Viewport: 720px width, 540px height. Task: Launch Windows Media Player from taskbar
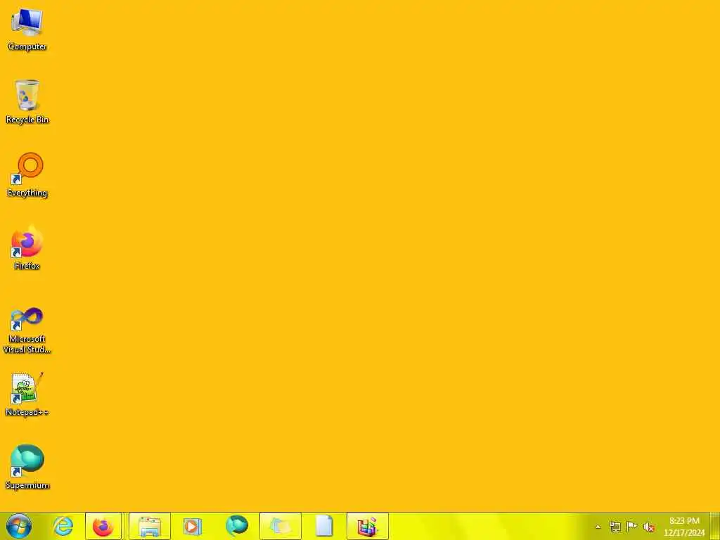click(x=192, y=526)
